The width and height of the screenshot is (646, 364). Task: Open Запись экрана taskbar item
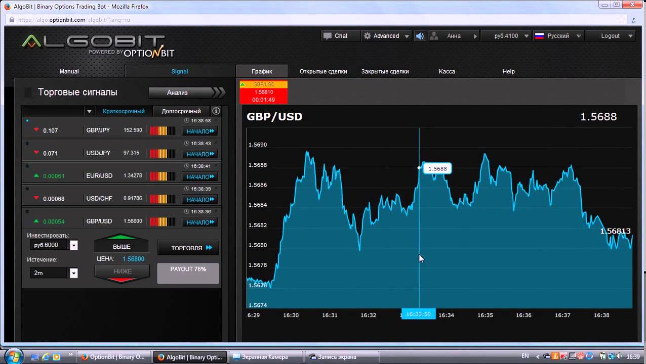point(342,357)
